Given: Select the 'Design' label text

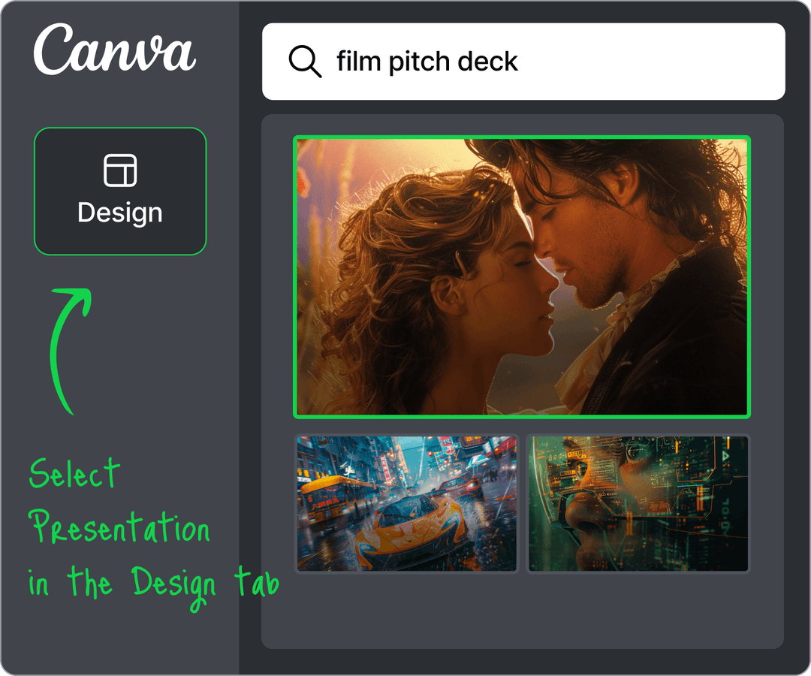Looking at the screenshot, I should (x=120, y=213).
